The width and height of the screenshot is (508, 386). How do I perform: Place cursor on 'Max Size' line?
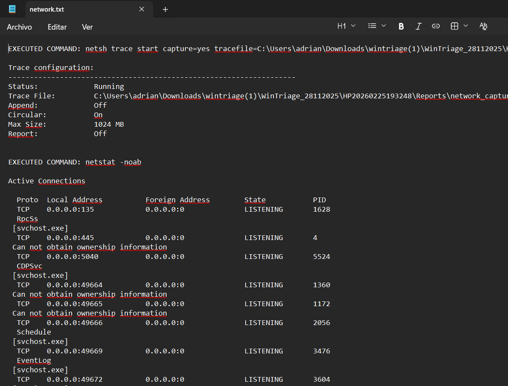[x=27, y=125]
